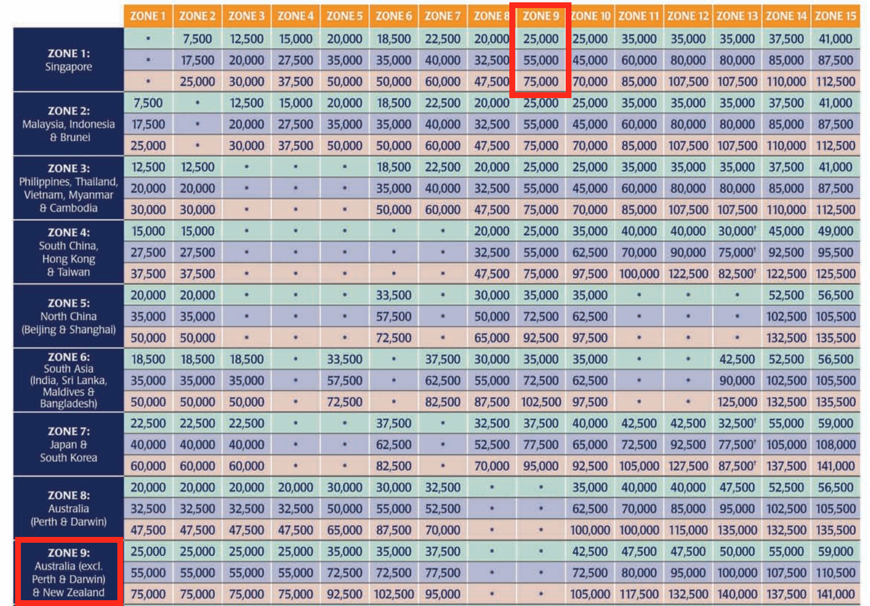The width and height of the screenshot is (870, 606).
Task: Select the 115,000 cell in Zone 8 row
Action: click(x=688, y=530)
